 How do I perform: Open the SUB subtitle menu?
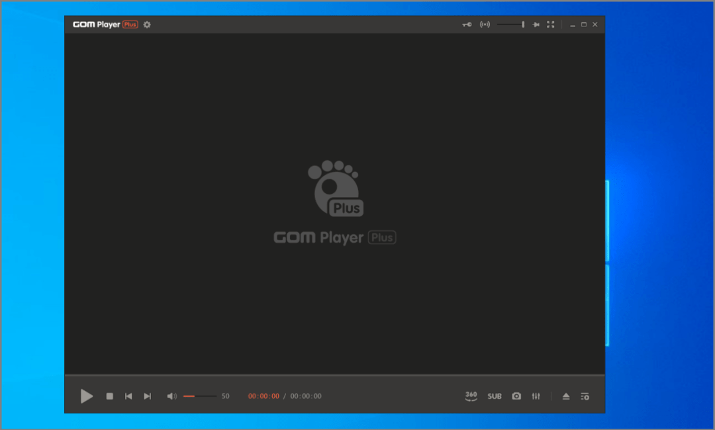coord(495,396)
